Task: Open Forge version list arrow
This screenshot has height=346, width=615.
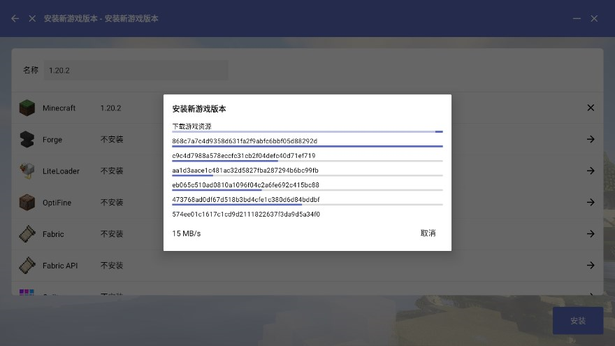Action: [591, 140]
